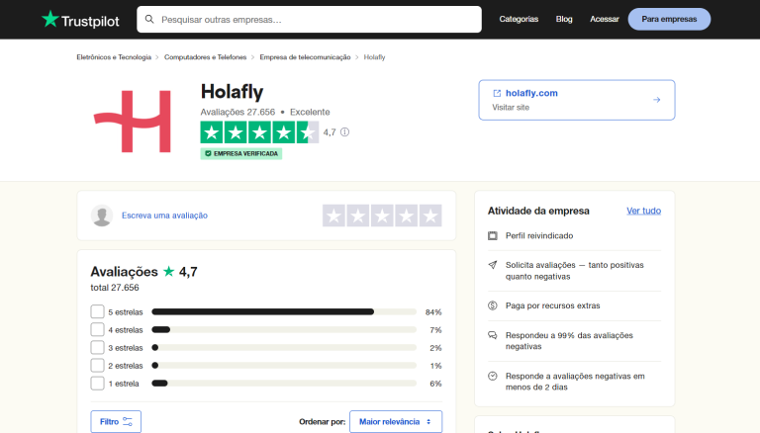Click the dollar icon for Paga por recursos
This screenshot has height=433, width=760.
pos(493,305)
